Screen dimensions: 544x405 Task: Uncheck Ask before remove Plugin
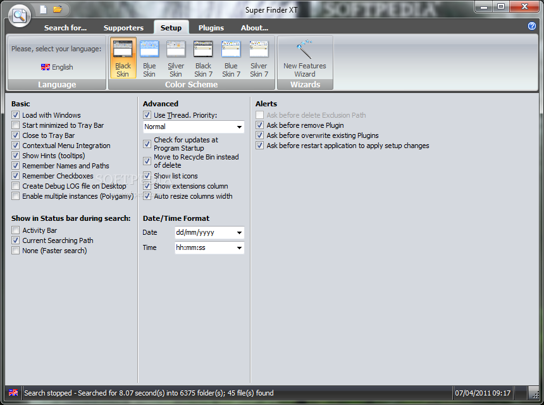point(259,125)
